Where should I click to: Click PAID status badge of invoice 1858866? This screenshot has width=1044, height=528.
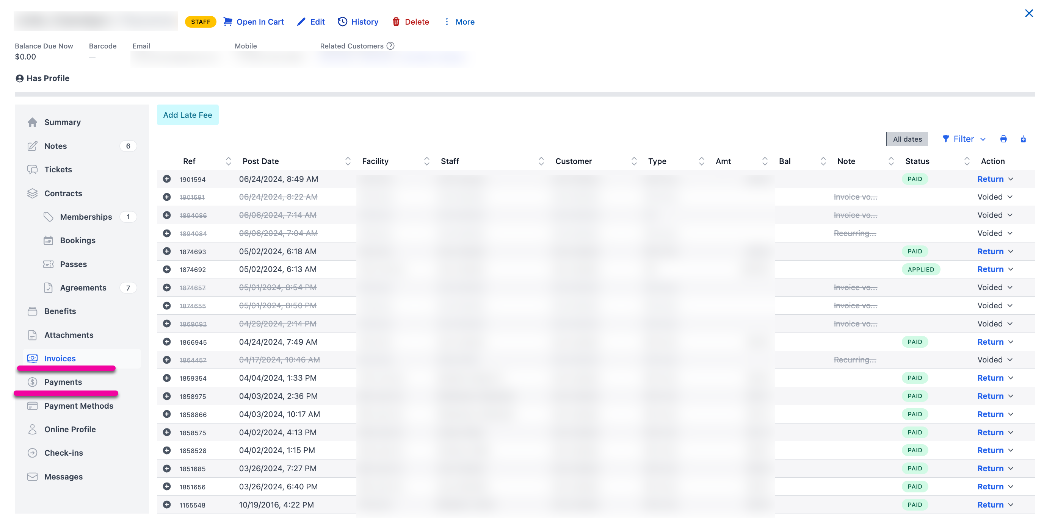coord(915,414)
